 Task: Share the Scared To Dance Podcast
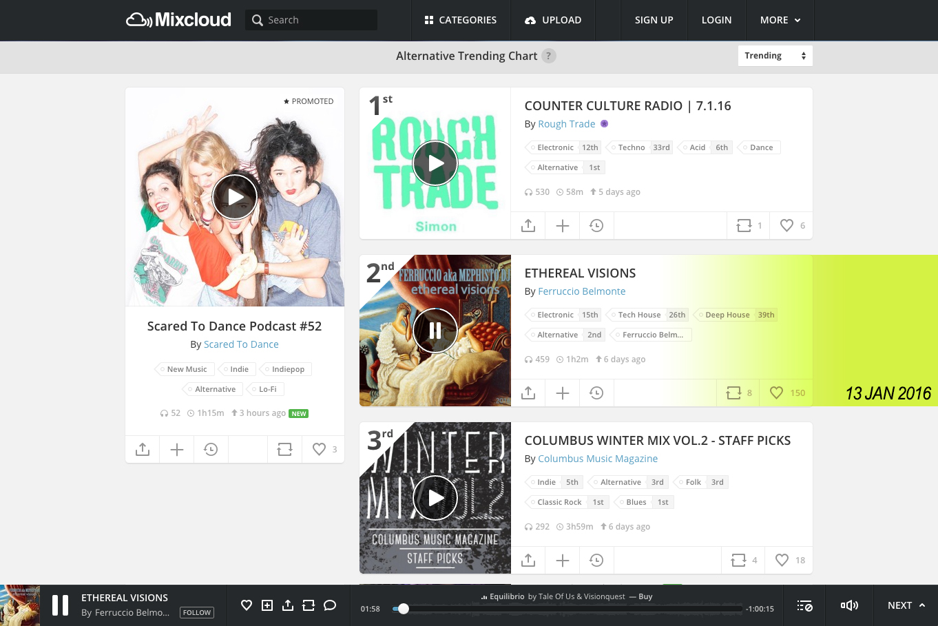[143, 449]
